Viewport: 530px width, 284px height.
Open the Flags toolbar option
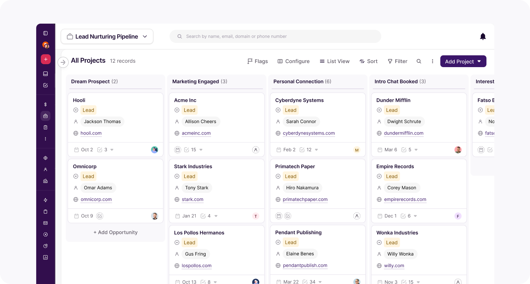(258, 61)
